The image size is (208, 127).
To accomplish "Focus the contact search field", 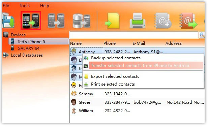I will click(x=134, y=35).
